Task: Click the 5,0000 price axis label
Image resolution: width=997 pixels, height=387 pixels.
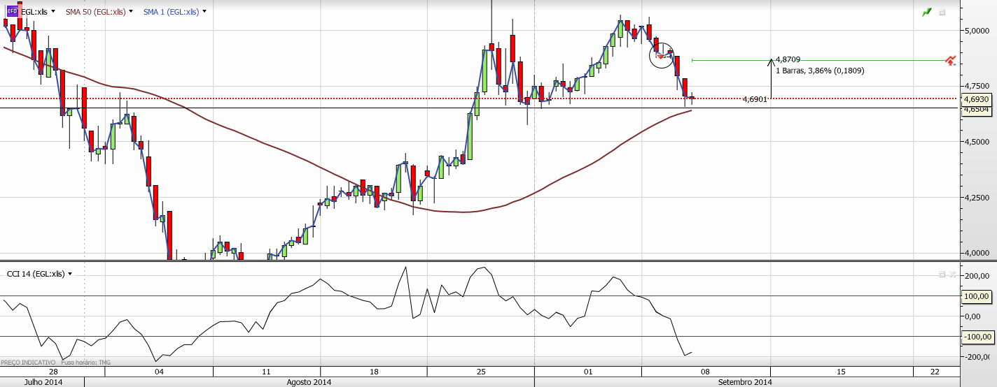Action: (976, 31)
